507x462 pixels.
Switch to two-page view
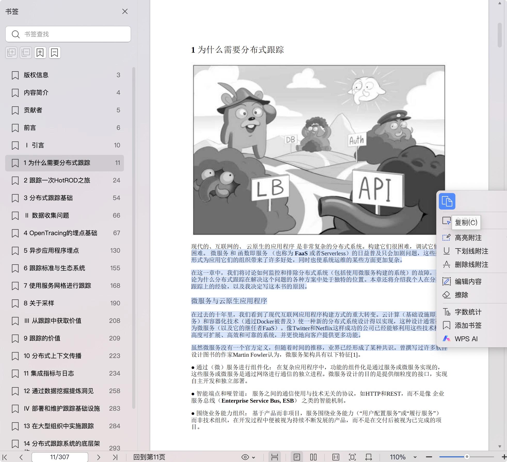(x=313, y=457)
